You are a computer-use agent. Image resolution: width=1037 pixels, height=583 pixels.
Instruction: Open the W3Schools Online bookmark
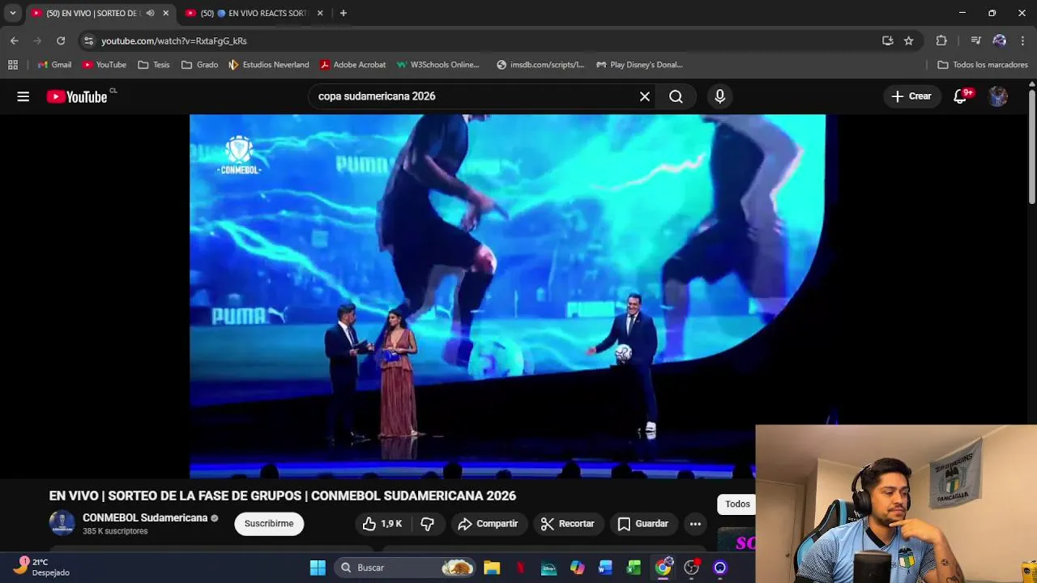point(438,65)
